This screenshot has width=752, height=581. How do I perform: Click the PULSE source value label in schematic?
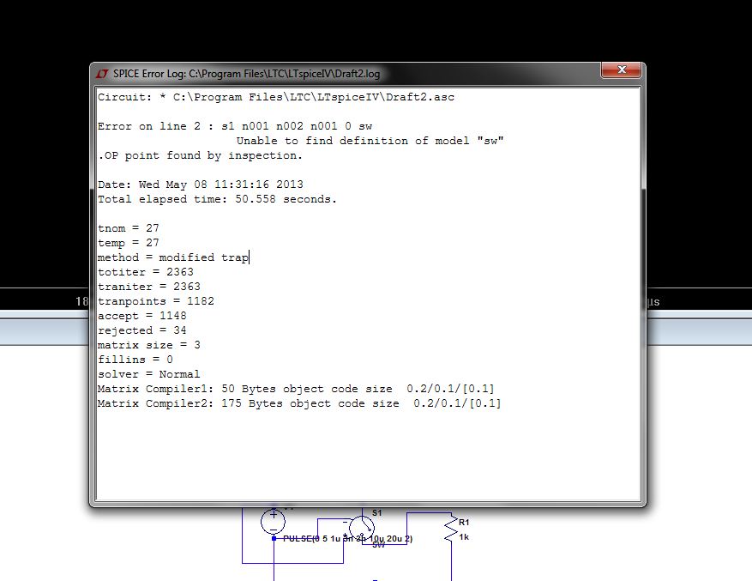(x=348, y=539)
